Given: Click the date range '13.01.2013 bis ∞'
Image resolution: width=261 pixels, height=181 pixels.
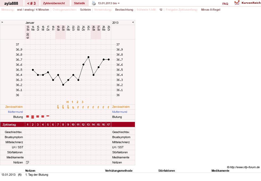Looking at the screenshot, I should 109,3.
